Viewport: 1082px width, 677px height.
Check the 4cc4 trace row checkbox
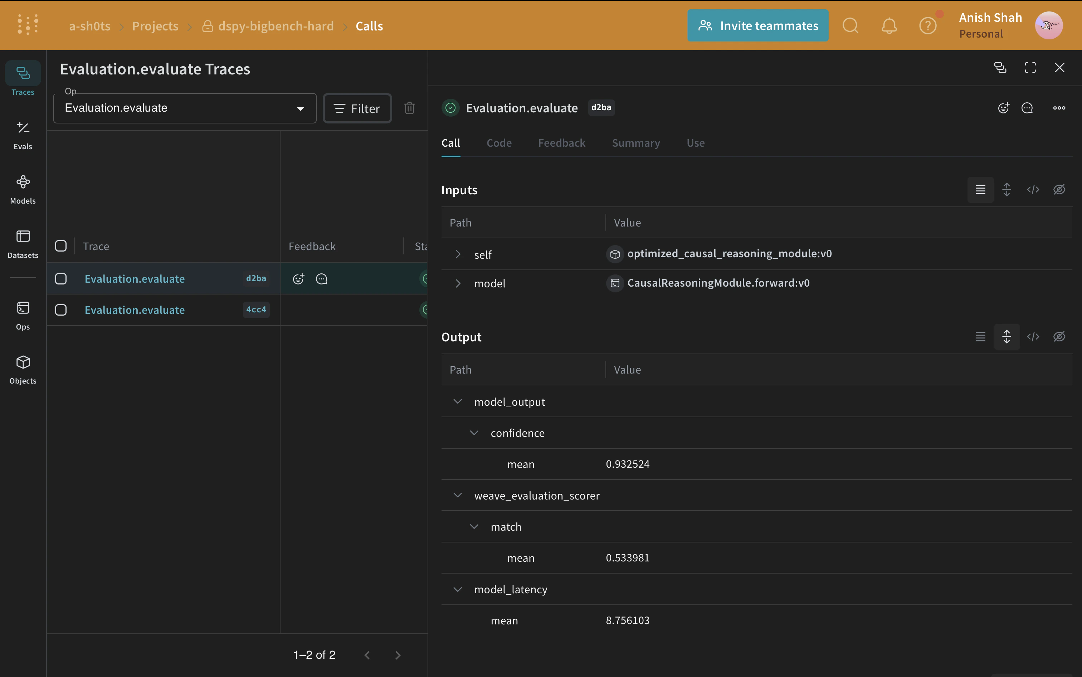point(61,310)
